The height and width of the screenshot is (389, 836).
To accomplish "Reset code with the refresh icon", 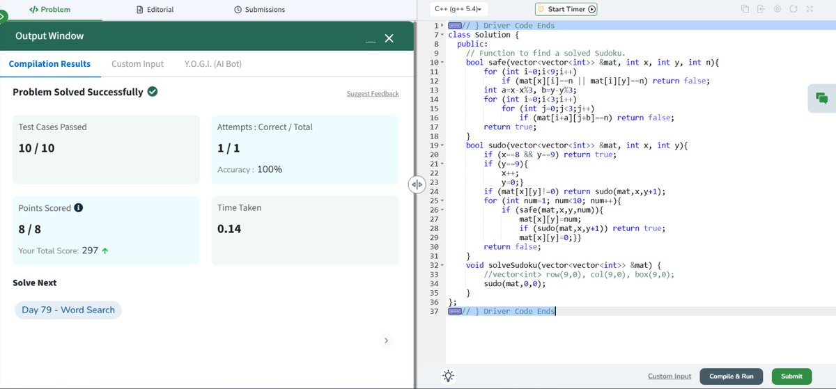I will pyautogui.click(x=793, y=9).
